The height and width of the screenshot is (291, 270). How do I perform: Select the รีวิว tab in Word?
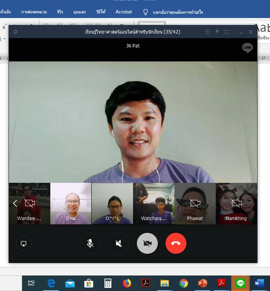(x=60, y=12)
